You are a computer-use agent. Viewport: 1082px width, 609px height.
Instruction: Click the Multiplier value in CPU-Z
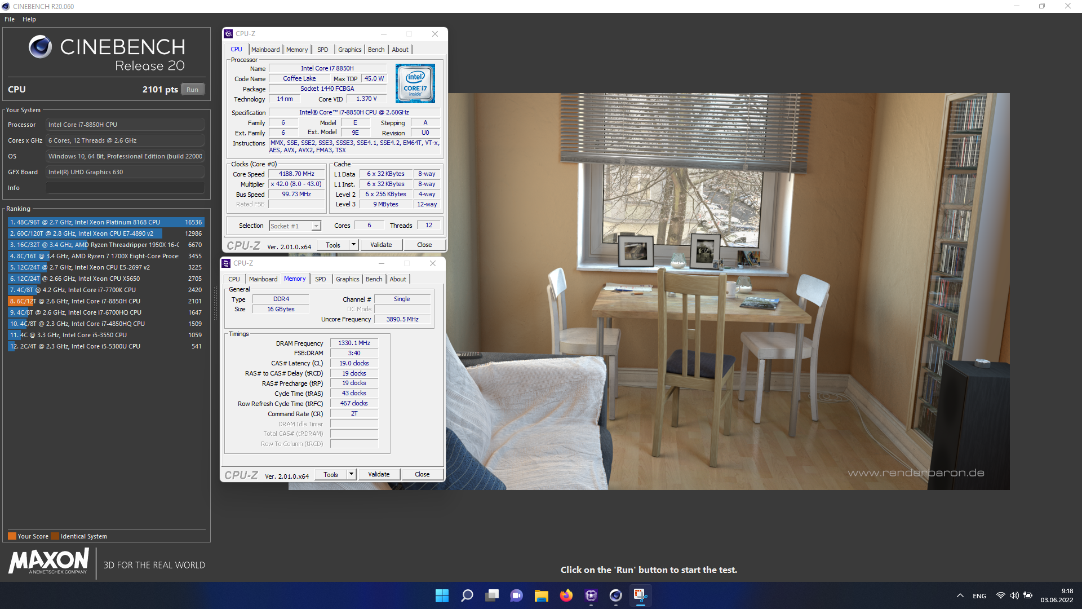(296, 184)
